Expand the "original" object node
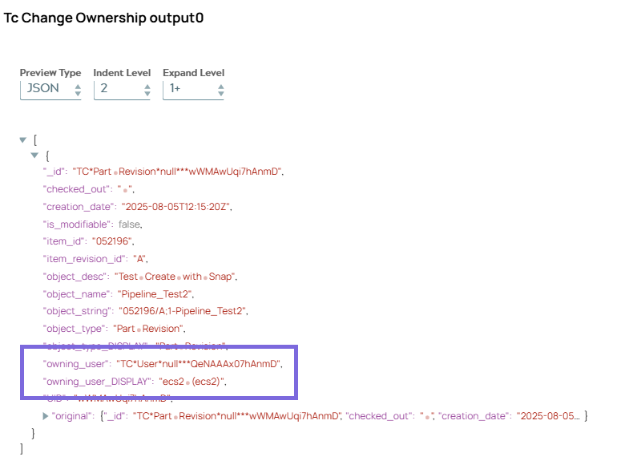625x461 pixels. 45,416
